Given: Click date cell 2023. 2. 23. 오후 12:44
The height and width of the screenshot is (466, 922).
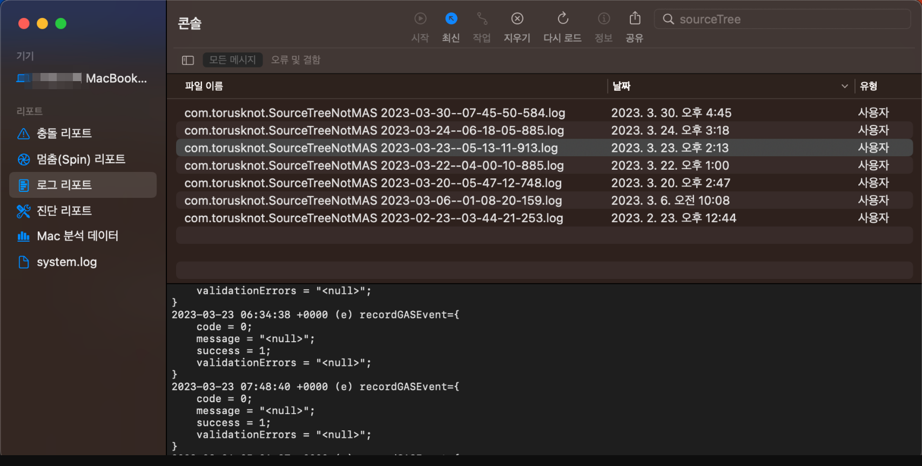Looking at the screenshot, I should point(674,218).
